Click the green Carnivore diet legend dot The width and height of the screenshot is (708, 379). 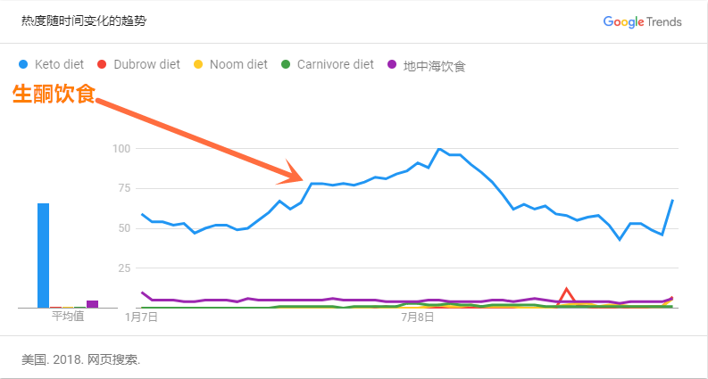pos(286,64)
